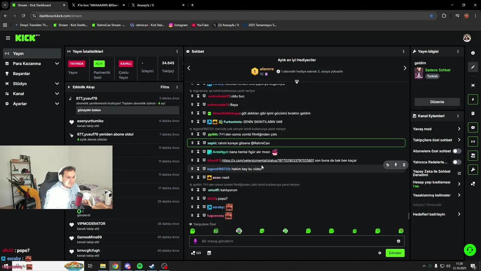Open Yasaklanmış kelimeler options arrow
Viewport: 481px width, 271px height.
click(459, 195)
